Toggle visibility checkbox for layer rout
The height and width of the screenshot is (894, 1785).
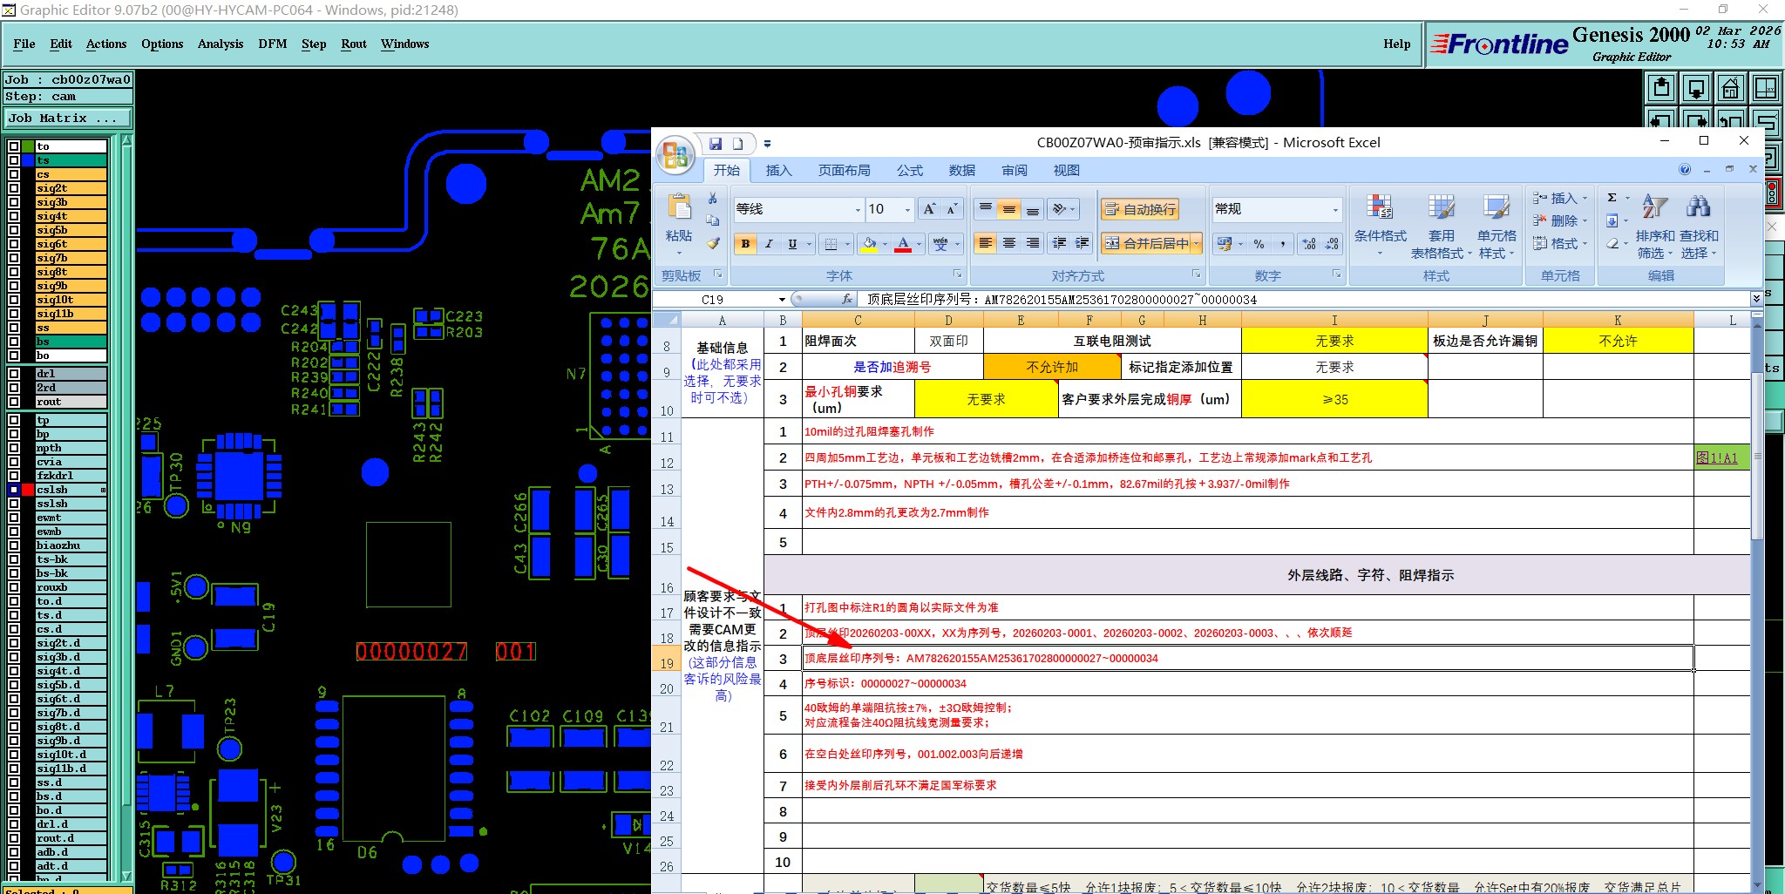pyautogui.click(x=14, y=402)
